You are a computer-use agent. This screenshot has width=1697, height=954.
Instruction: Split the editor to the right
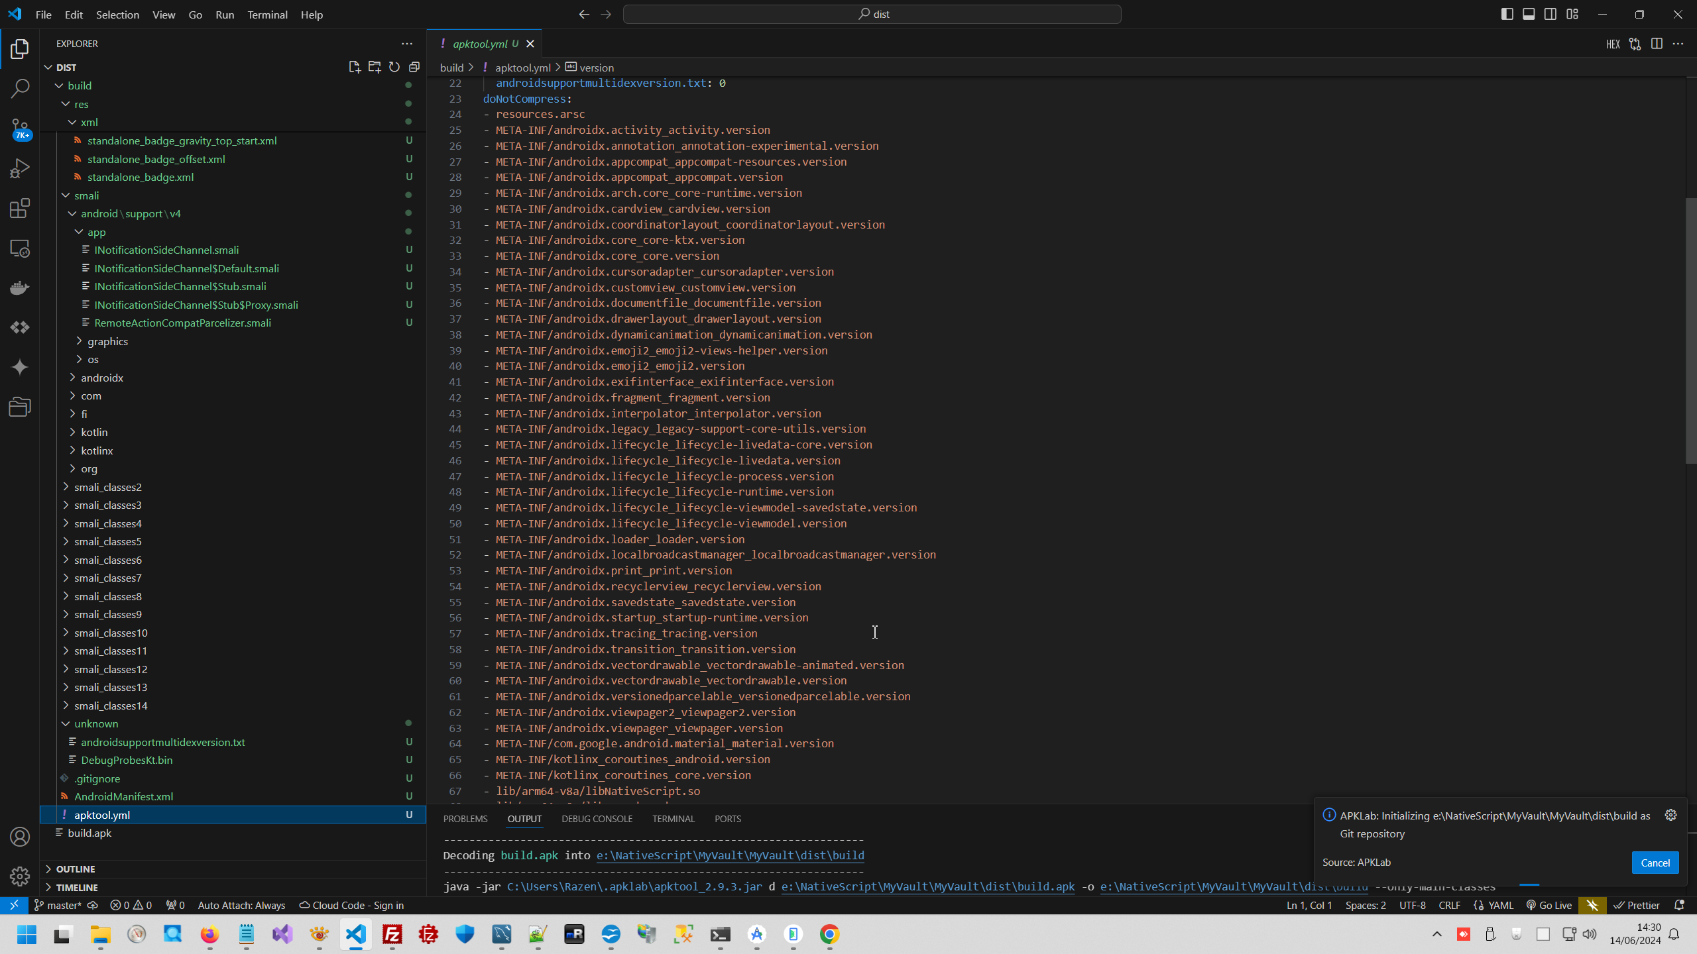click(x=1658, y=44)
